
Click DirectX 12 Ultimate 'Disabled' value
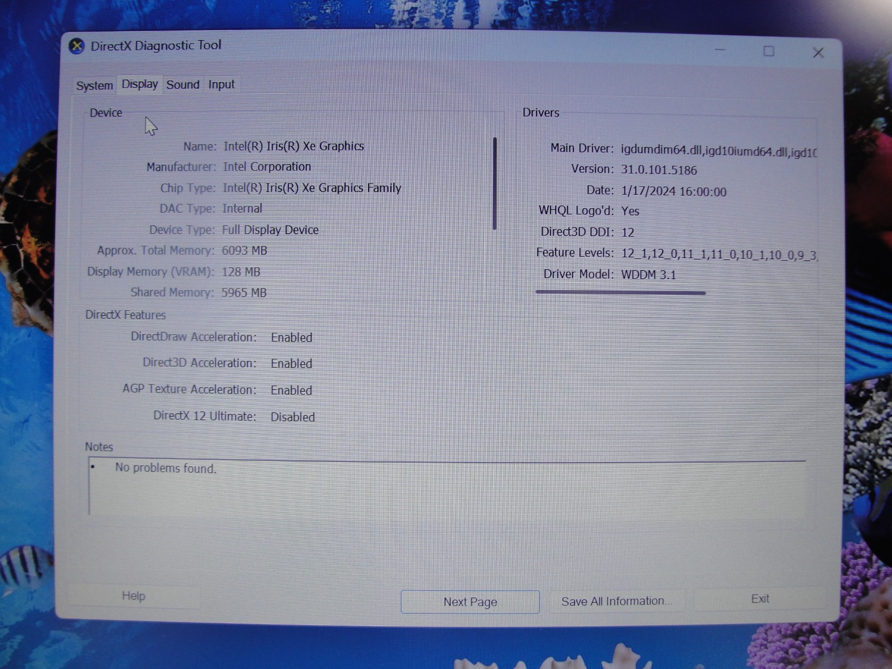293,417
